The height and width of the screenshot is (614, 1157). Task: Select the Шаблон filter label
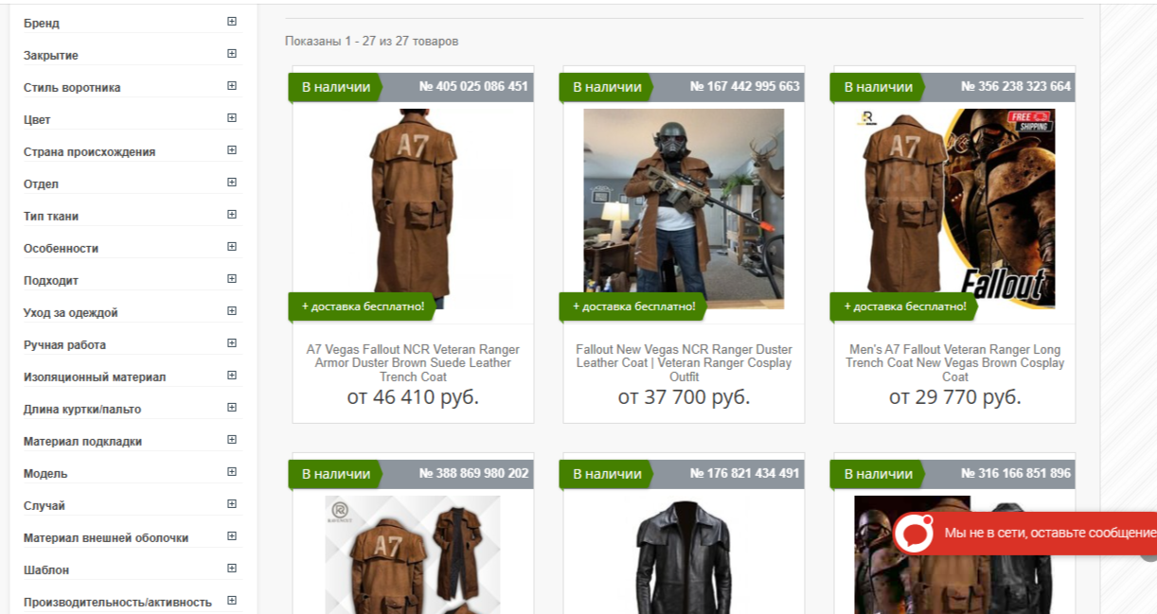[x=46, y=570]
